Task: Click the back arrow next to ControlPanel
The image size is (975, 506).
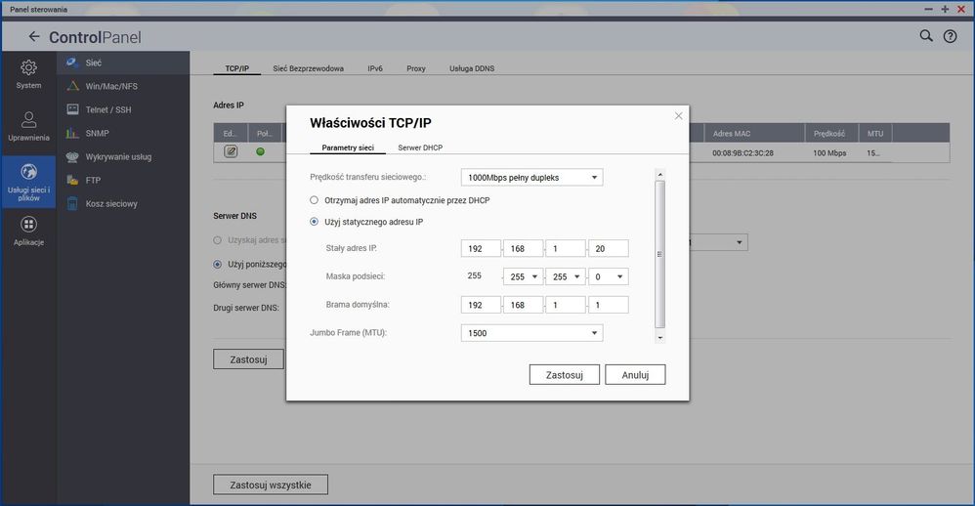Action: tap(34, 37)
